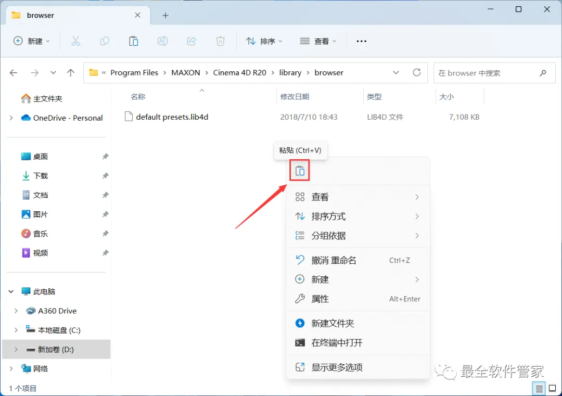Choose 在终端中打开 menu entry
This screenshot has height=396, width=562.
click(358, 342)
